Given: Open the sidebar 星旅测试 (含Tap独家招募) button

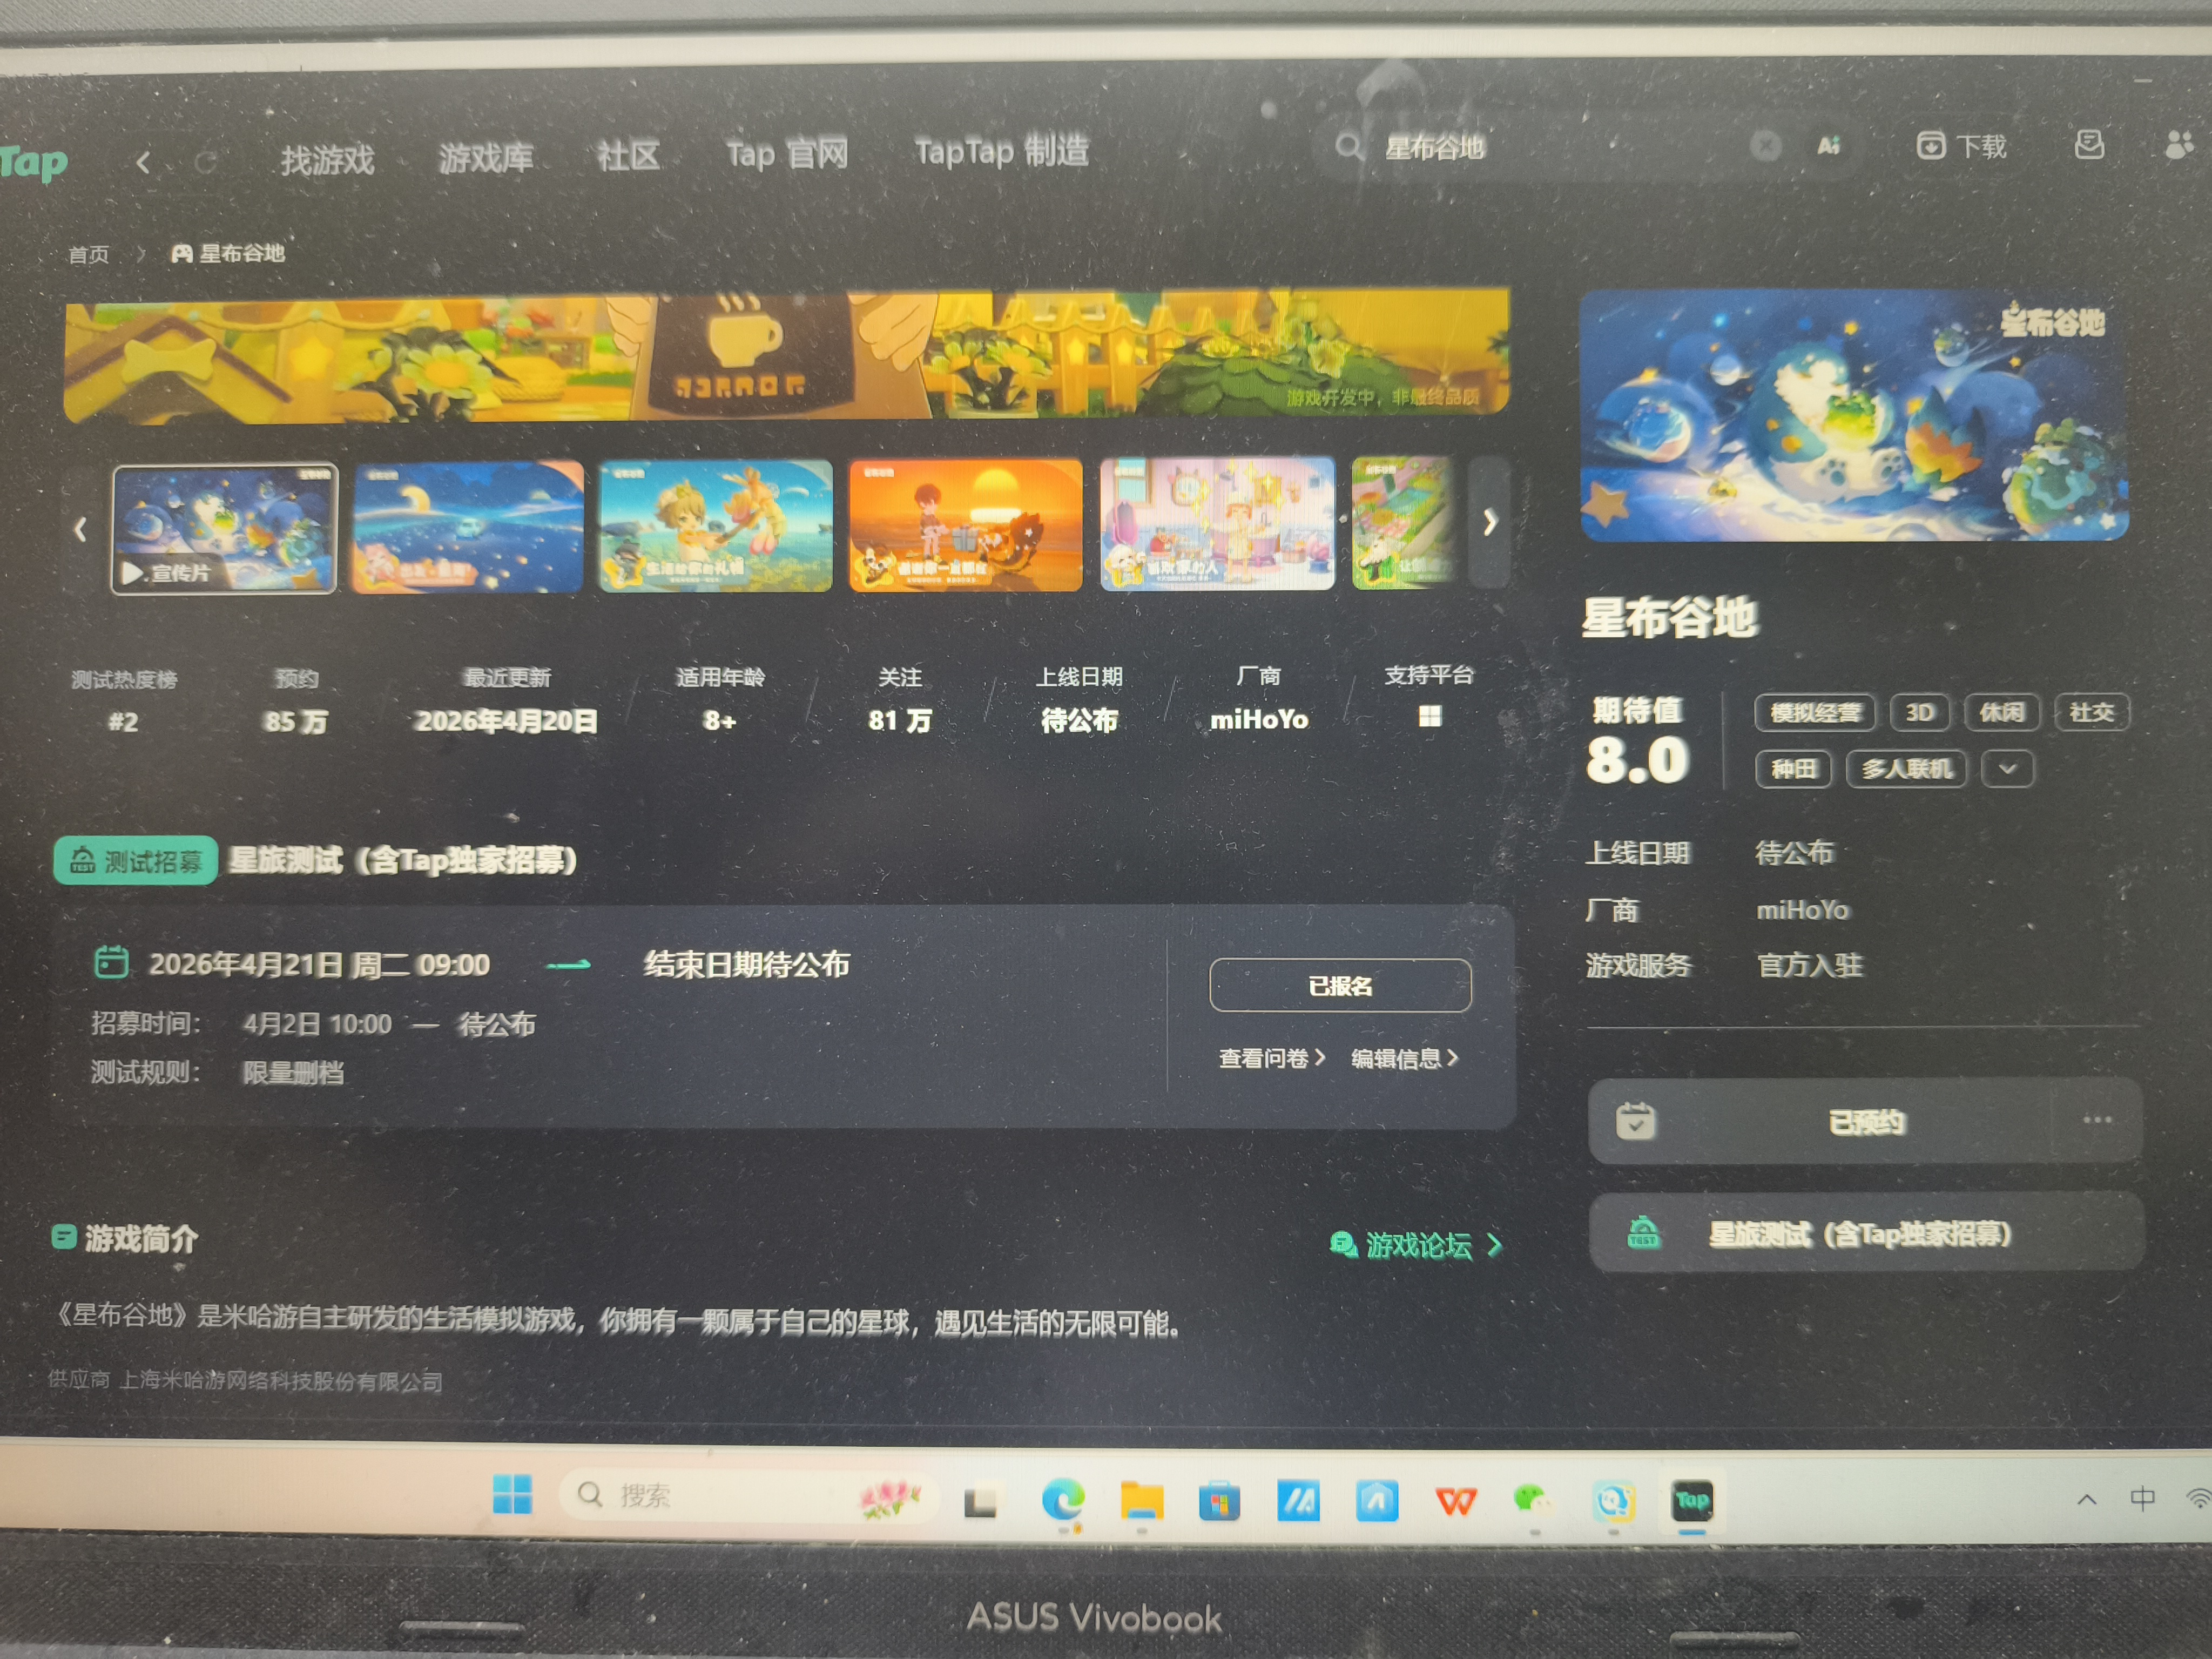Looking at the screenshot, I should pyautogui.click(x=1866, y=1233).
